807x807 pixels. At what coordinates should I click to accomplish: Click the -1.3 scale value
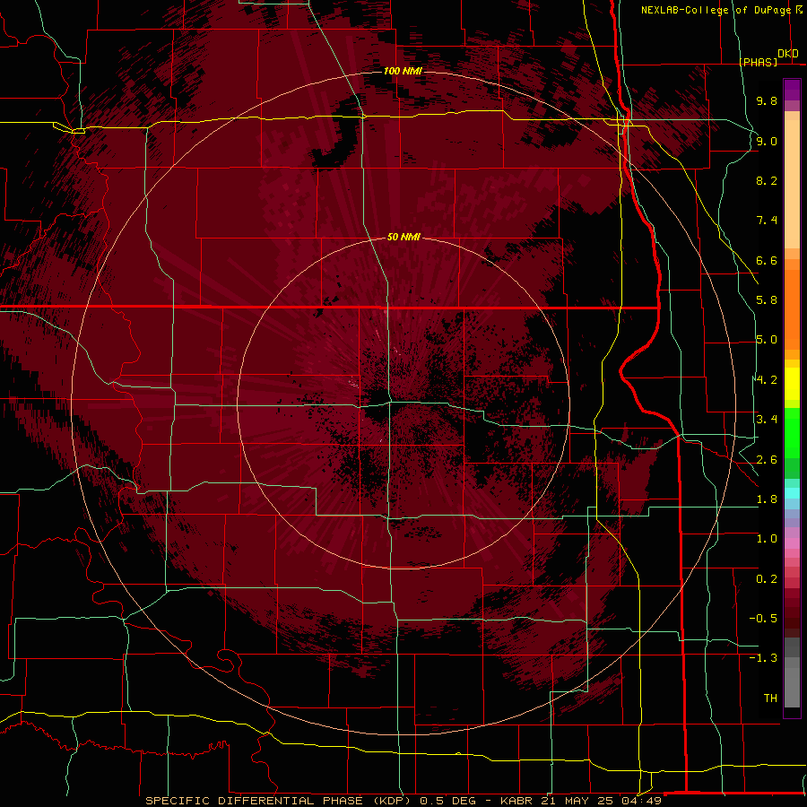pyautogui.click(x=763, y=658)
